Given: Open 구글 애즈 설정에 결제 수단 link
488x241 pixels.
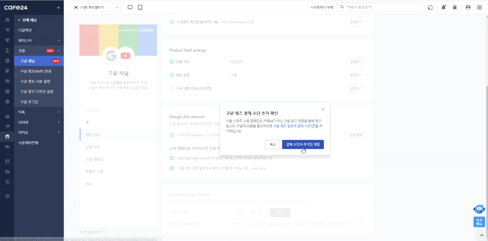Looking at the screenshot, I should click(x=294, y=126).
